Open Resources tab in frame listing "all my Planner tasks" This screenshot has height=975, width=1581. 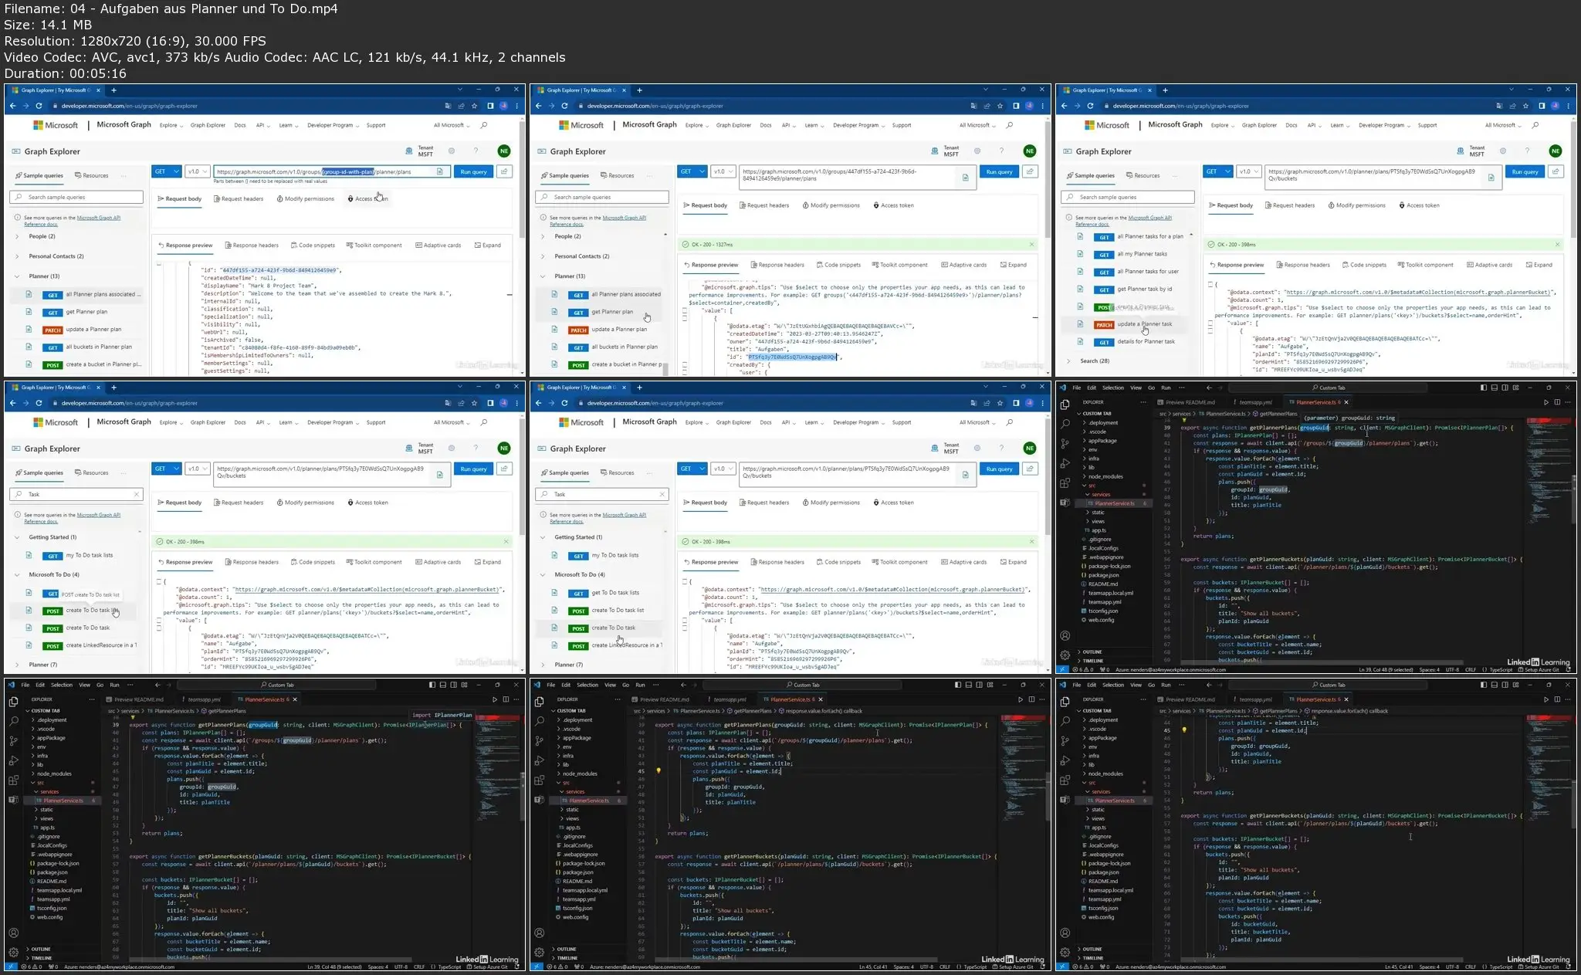pyautogui.click(x=1143, y=175)
